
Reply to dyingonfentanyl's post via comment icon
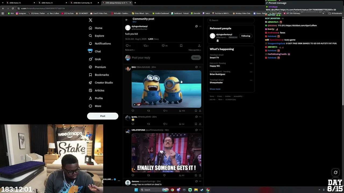(x=127, y=46)
